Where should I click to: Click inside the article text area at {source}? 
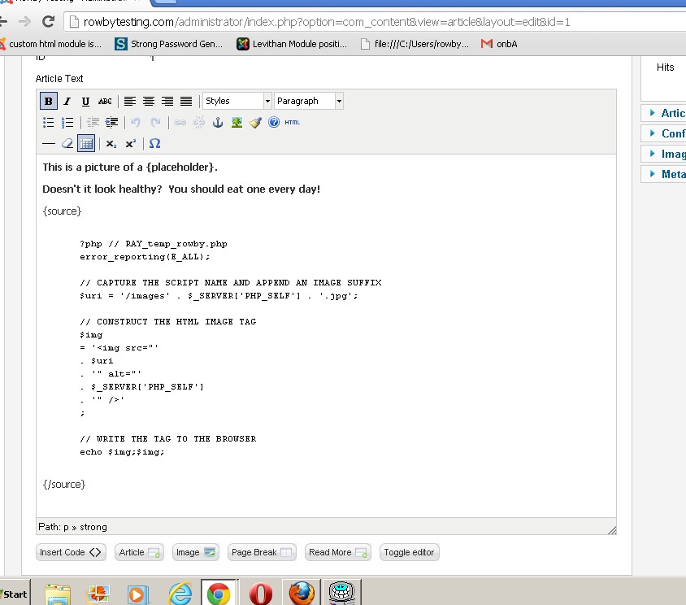tap(62, 211)
